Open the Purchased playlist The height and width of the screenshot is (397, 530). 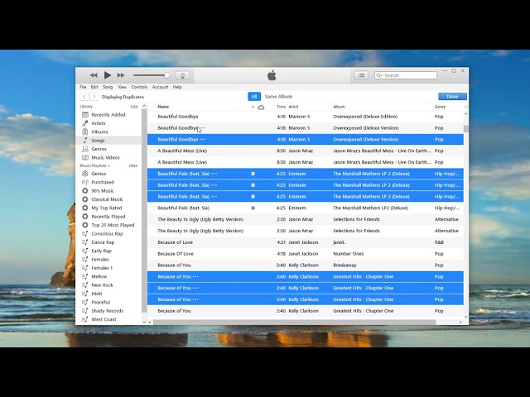pyautogui.click(x=103, y=182)
